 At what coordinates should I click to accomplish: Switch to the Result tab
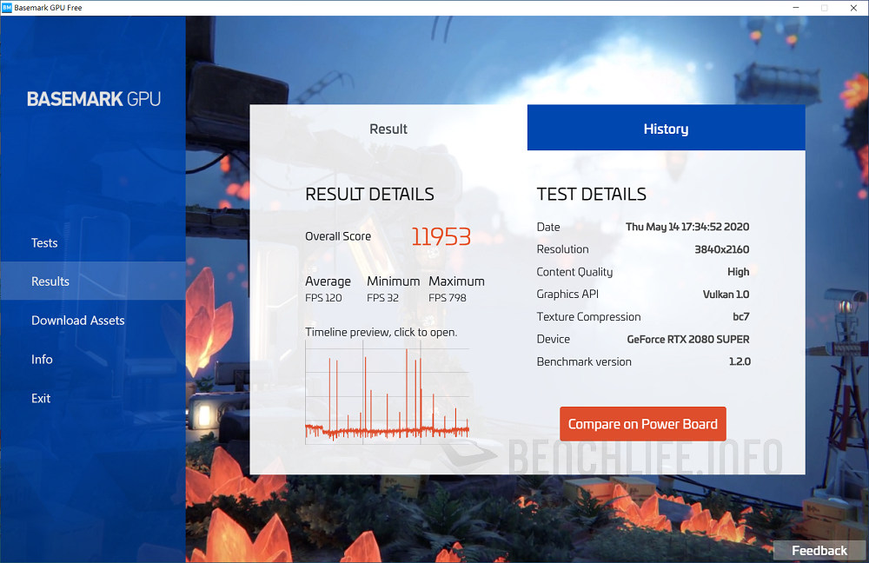pos(388,128)
